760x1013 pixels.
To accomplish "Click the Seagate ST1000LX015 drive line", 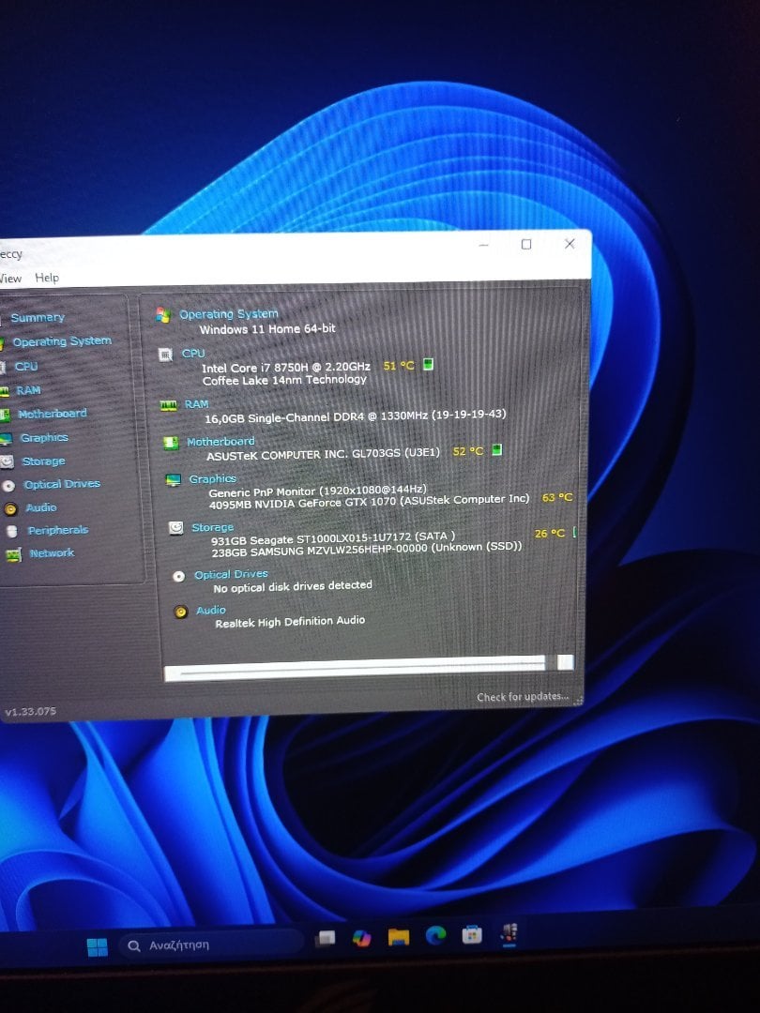I will coord(333,538).
